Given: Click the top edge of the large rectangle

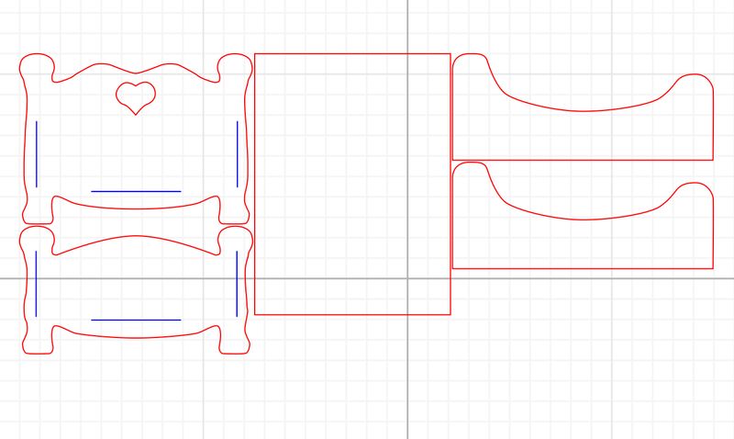Looking at the screenshot, I should tap(352, 53).
